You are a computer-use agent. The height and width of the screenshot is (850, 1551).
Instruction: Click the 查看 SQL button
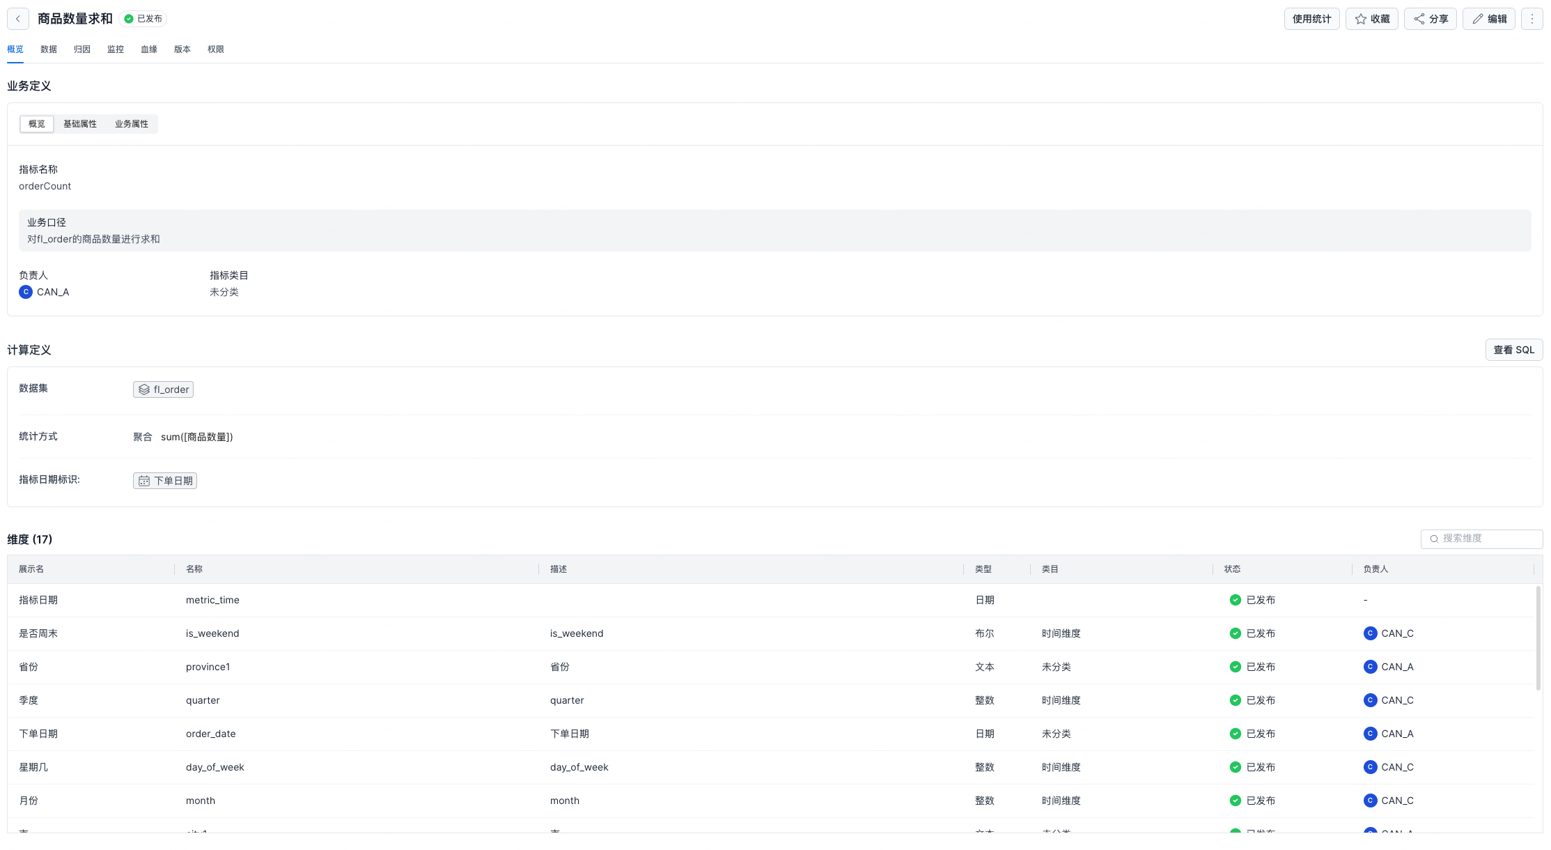coord(1513,350)
